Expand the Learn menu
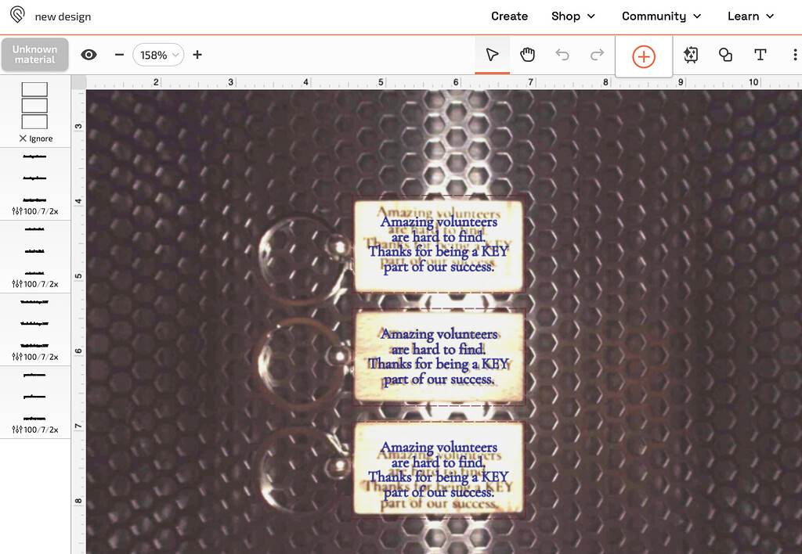Viewport: 802px width, 554px height. coord(750,16)
